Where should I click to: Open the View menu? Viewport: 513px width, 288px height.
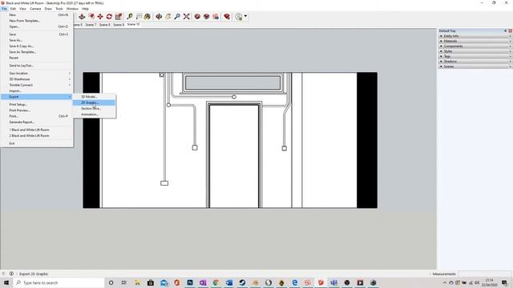pyautogui.click(x=22, y=9)
